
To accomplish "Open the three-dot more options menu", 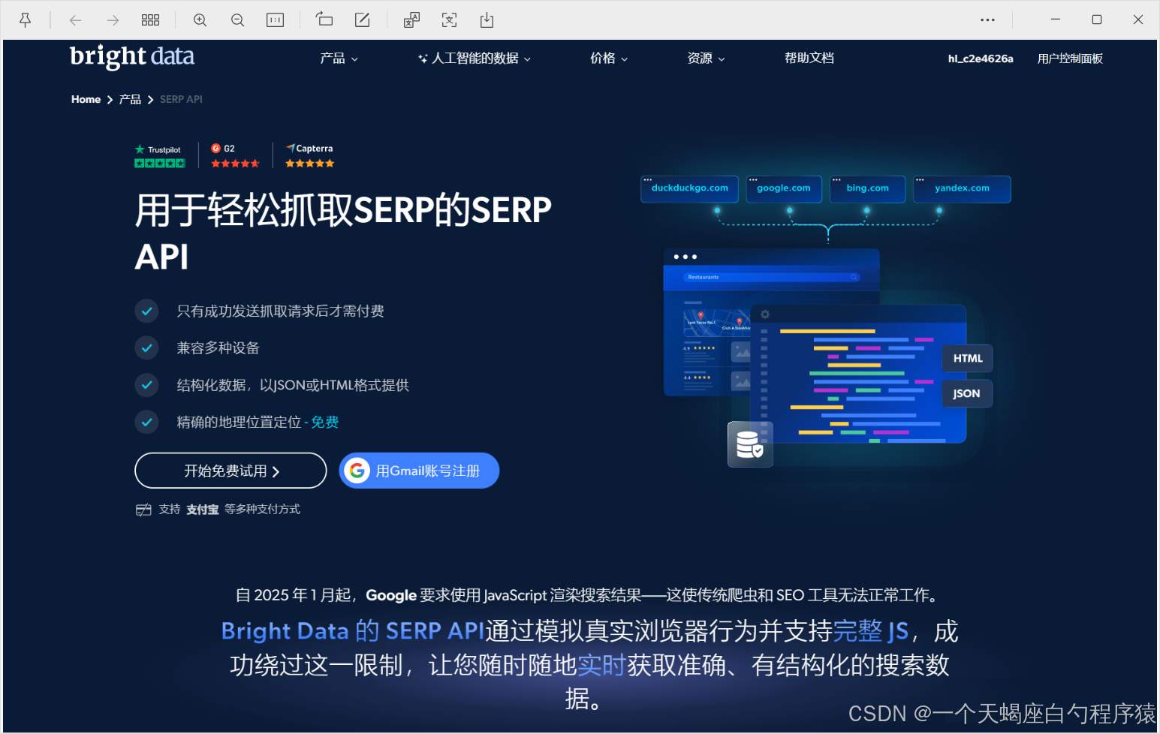I will point(987,20).
